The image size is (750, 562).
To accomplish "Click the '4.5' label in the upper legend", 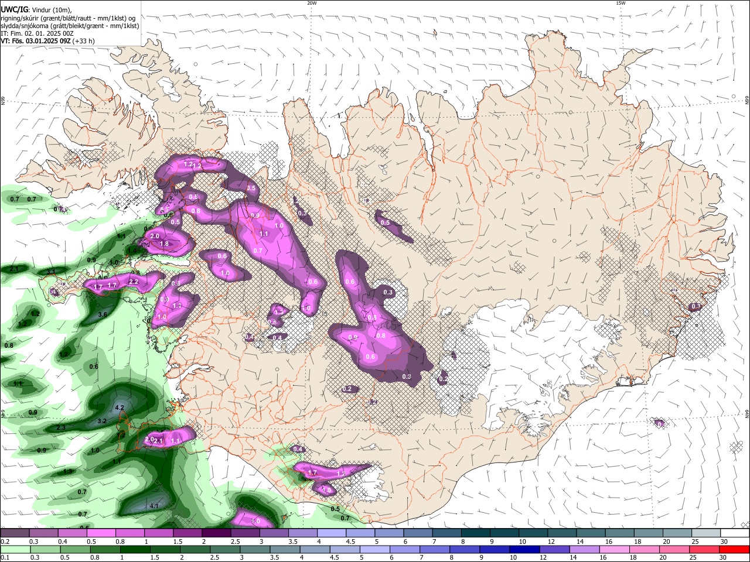I will click(350, 542).
